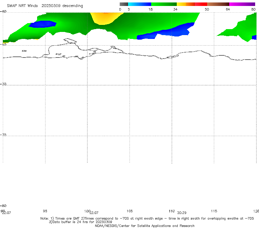Click the red segment of the color scale

(201, 4)
